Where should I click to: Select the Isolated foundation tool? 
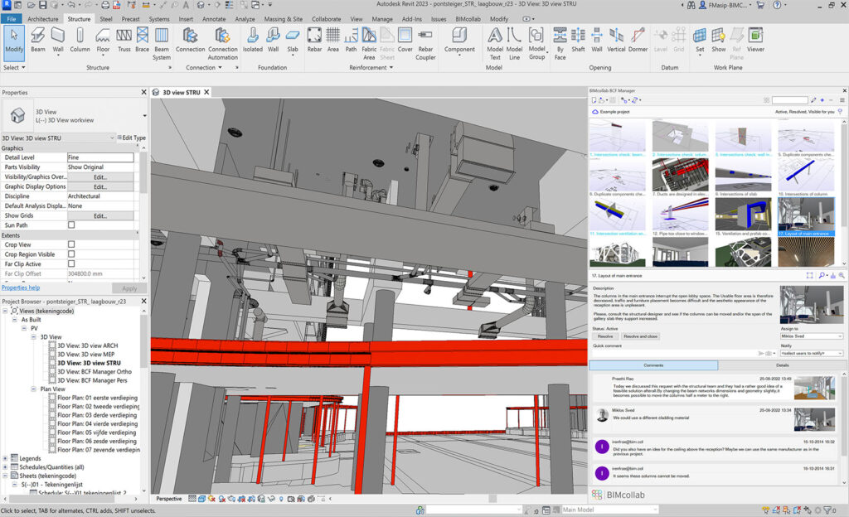tap(252, 40)
